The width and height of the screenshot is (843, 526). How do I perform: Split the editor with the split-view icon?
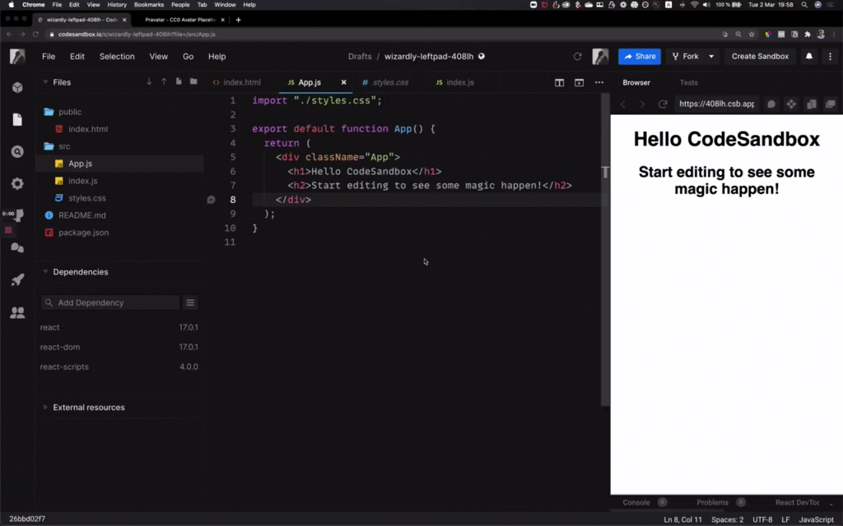coord(559,82)
